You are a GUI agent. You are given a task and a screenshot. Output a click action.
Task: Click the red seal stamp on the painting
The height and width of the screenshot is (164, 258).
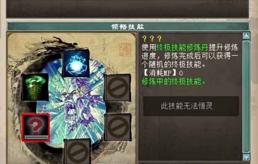click(125, 50)
